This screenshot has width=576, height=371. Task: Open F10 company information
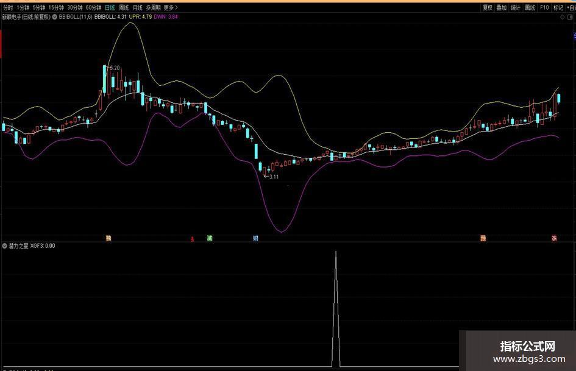(x=544, y=7)
